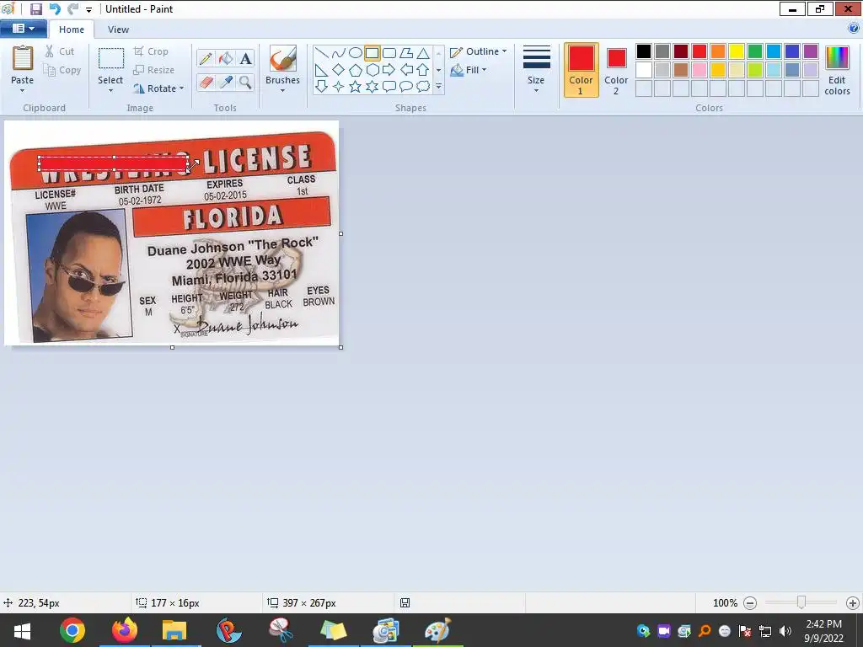
Task: Select the Eraser tool
Action: point(206,82)
